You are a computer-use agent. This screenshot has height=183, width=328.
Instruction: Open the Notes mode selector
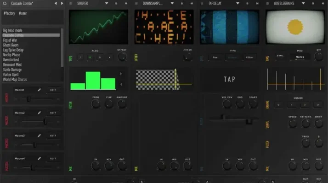(300, 57)
